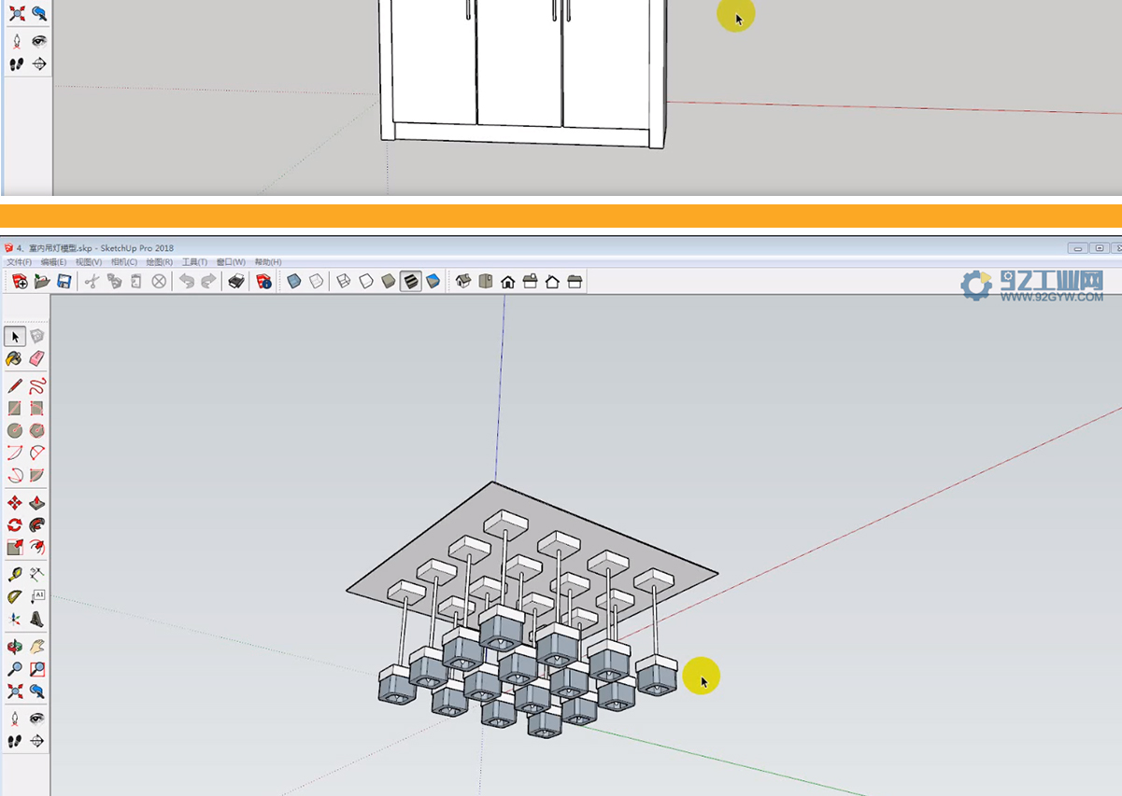
Task: Select the Dimension tool
Action: (x=37, y=575)
